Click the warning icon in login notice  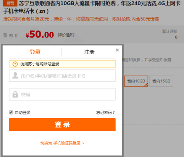tap(15, 64)
